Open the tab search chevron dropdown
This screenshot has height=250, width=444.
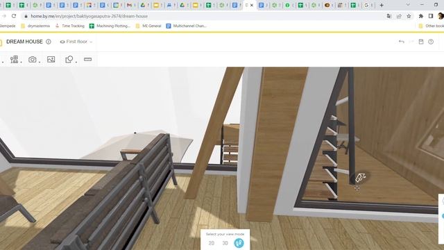pos(408,5)
